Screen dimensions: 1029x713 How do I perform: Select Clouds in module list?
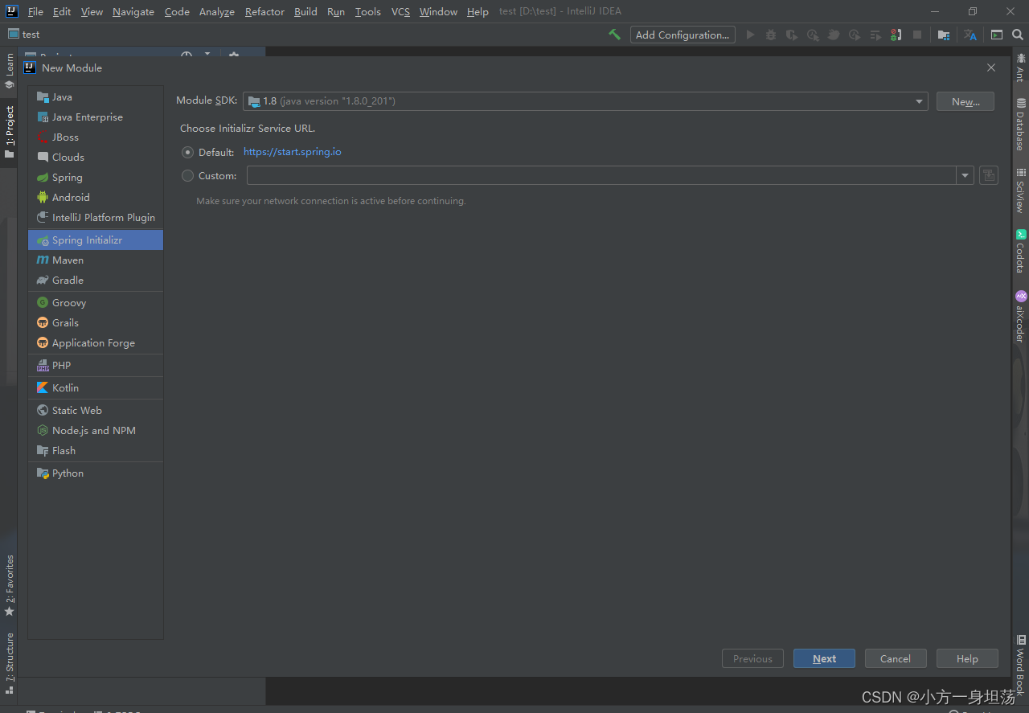click(96, 158)
